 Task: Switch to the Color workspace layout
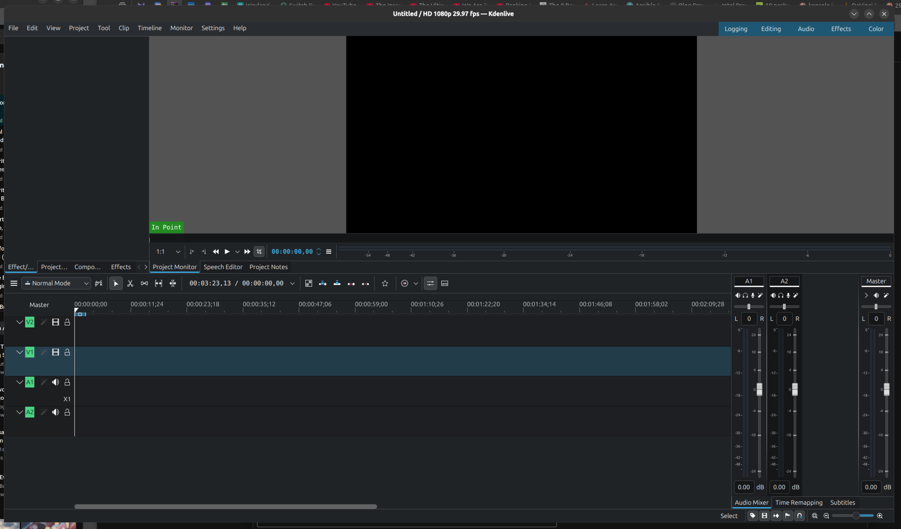tap(876, 29)
